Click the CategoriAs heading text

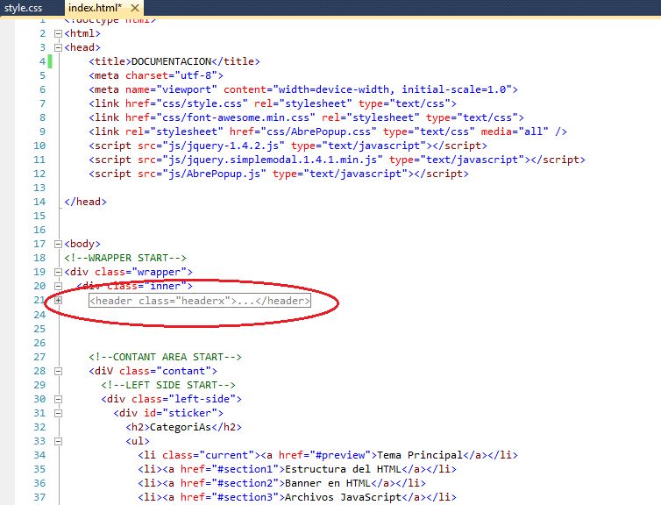(181, 427)
